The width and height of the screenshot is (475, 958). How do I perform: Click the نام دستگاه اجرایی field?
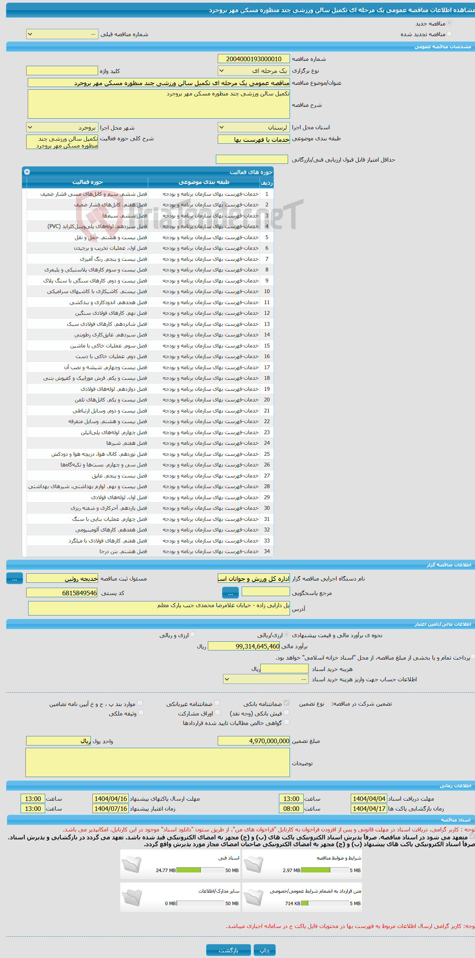pyautogui.click(x=254, y=578)
